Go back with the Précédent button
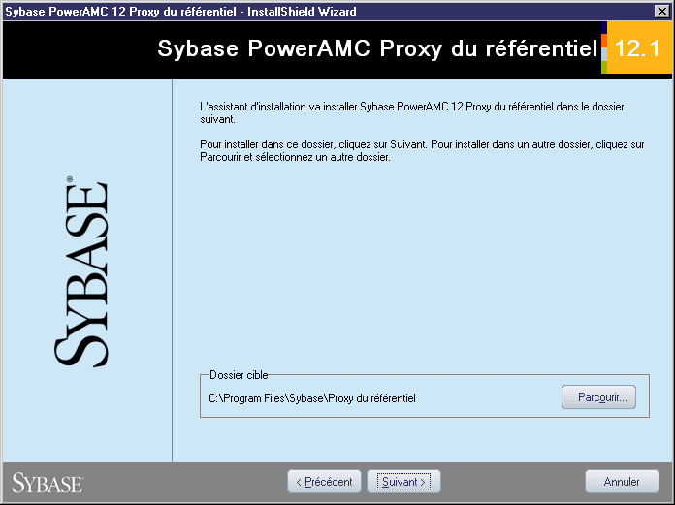 pos(325,482)
